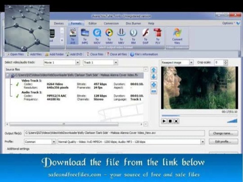Open the Movie 1 dropdown

coord(77,62)
